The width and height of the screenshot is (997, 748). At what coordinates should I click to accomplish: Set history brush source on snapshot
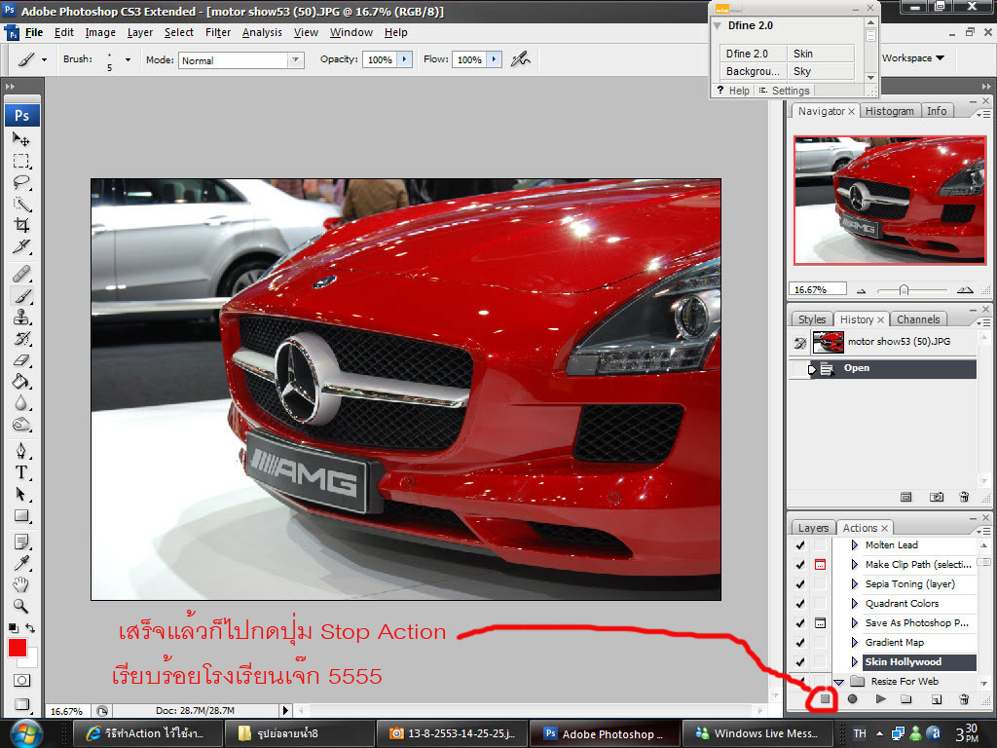click(800, 343)
